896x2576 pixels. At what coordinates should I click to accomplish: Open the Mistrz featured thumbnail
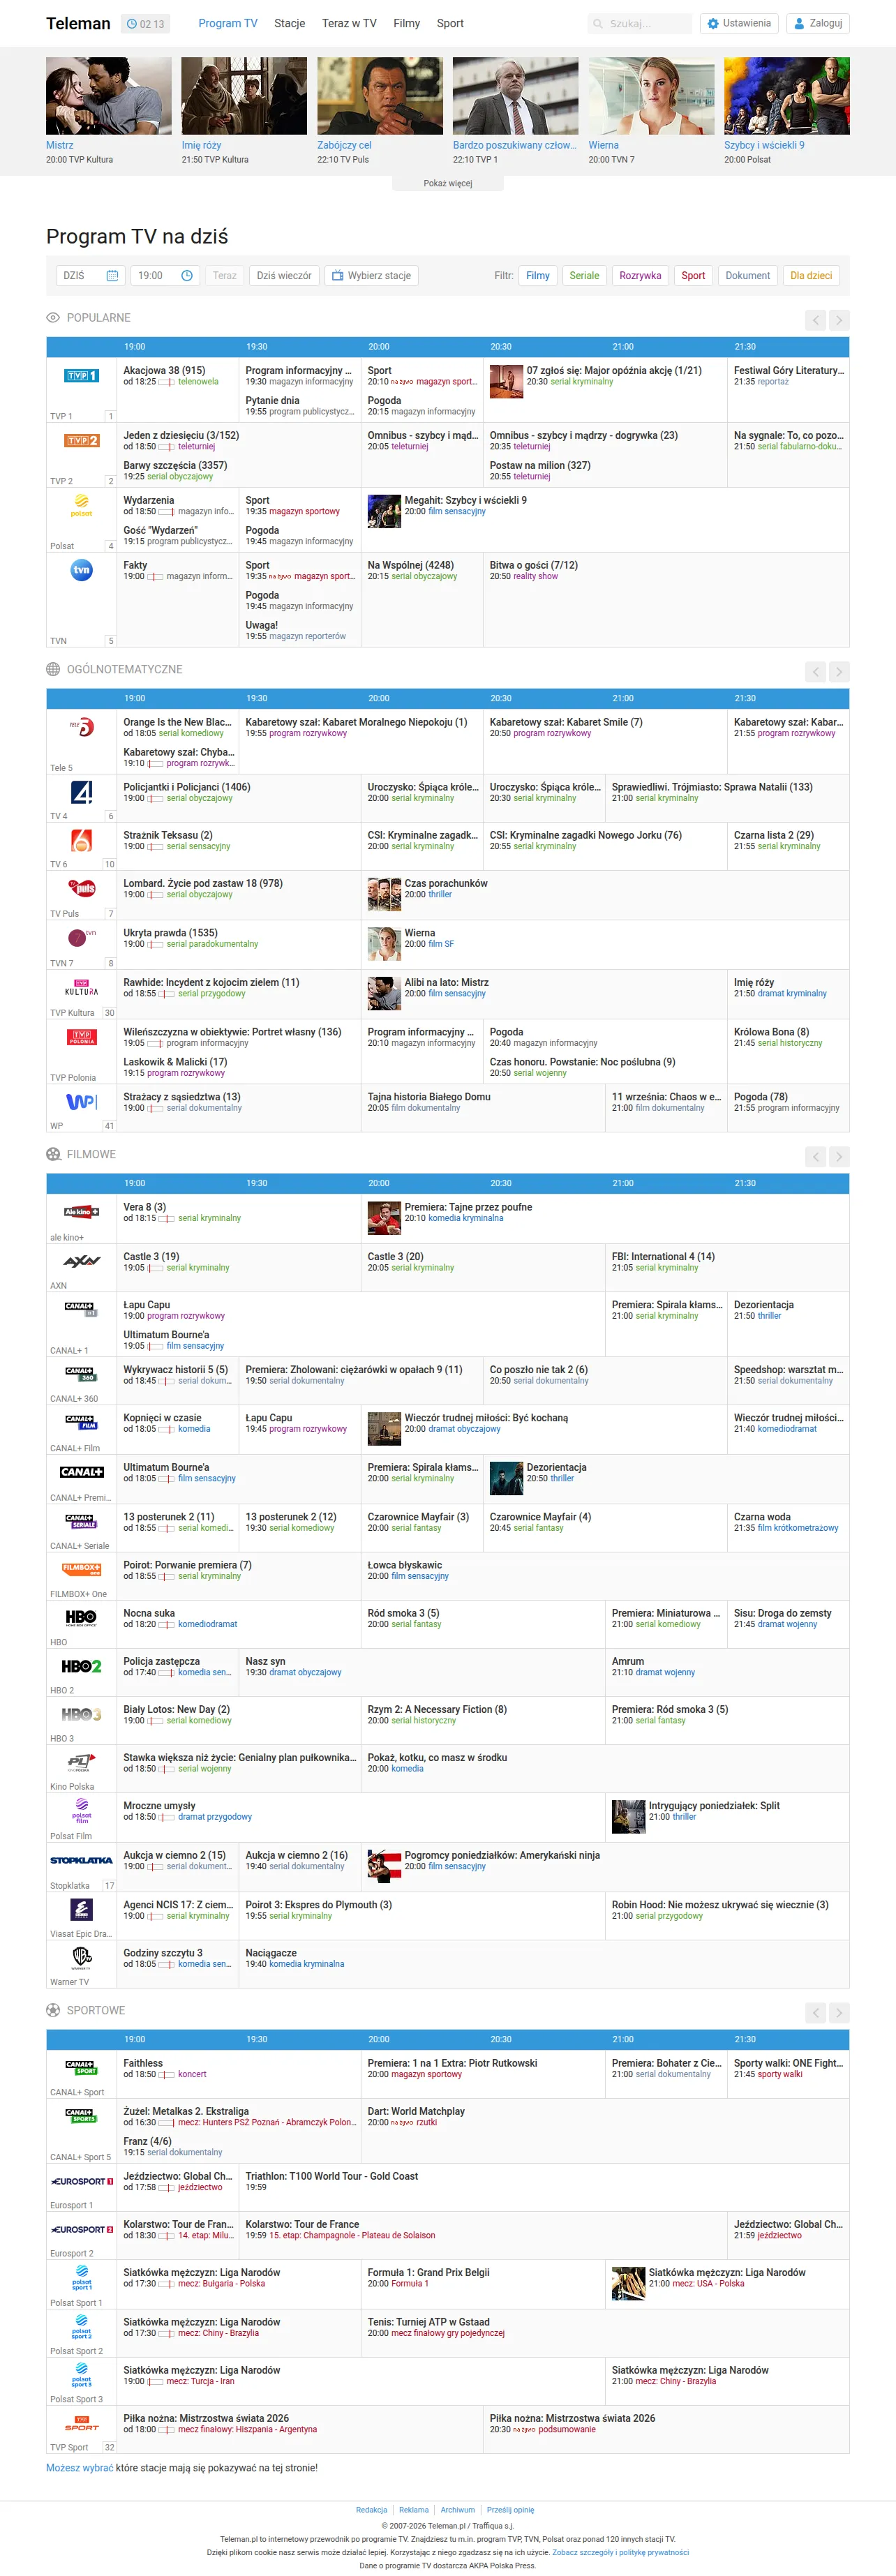(108, 96)
